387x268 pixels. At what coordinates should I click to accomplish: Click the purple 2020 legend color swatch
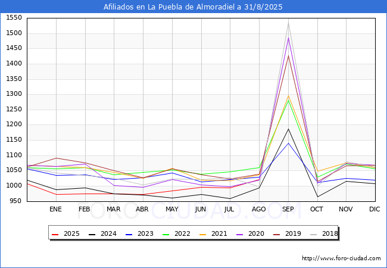[240, 234]
